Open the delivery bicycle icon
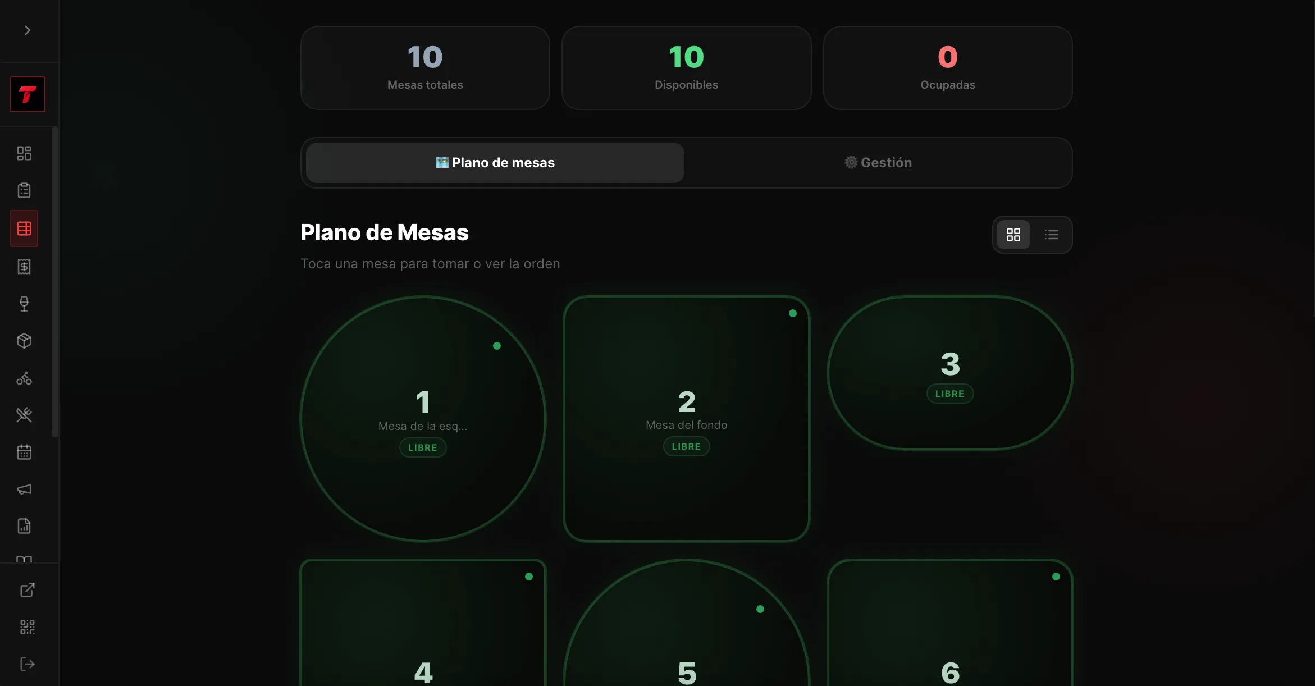 (24, 378)
